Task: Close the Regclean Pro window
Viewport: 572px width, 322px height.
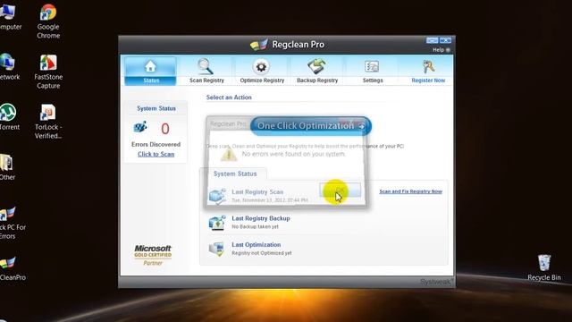Action: point(445,40)
